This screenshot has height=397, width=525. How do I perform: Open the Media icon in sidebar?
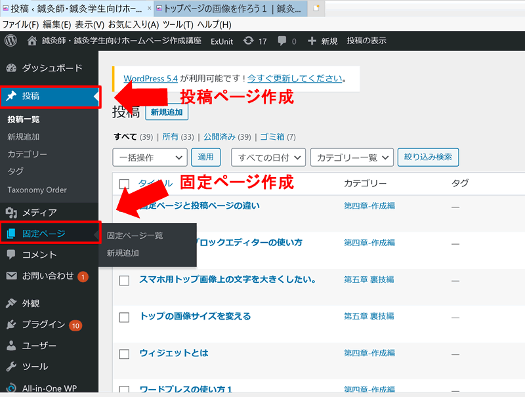[x=11, y=213]
